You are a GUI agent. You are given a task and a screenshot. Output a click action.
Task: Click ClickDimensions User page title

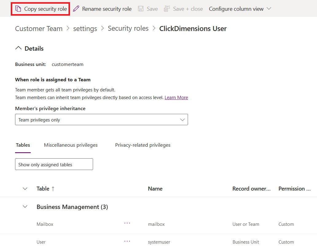click(193, 29)
